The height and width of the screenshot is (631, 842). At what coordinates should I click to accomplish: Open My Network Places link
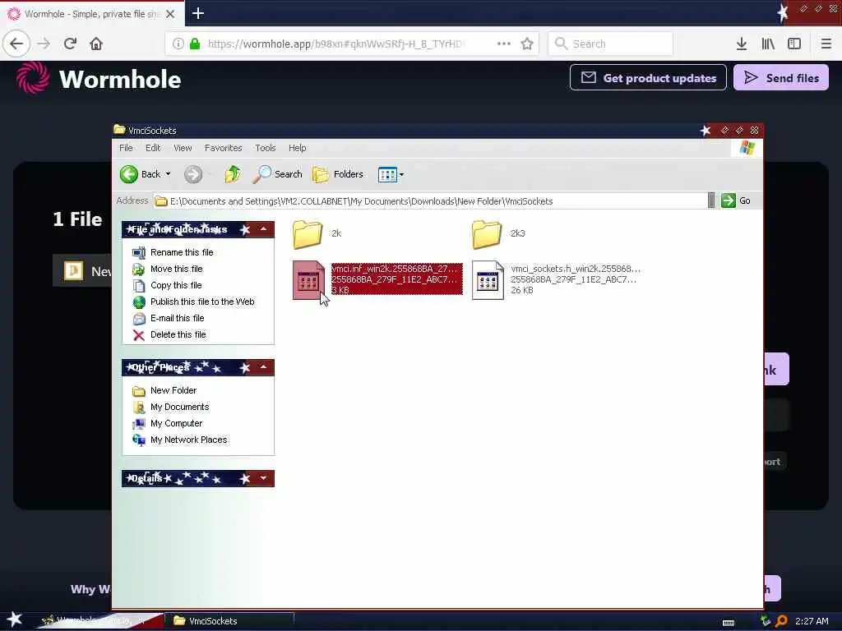(188, 440)
